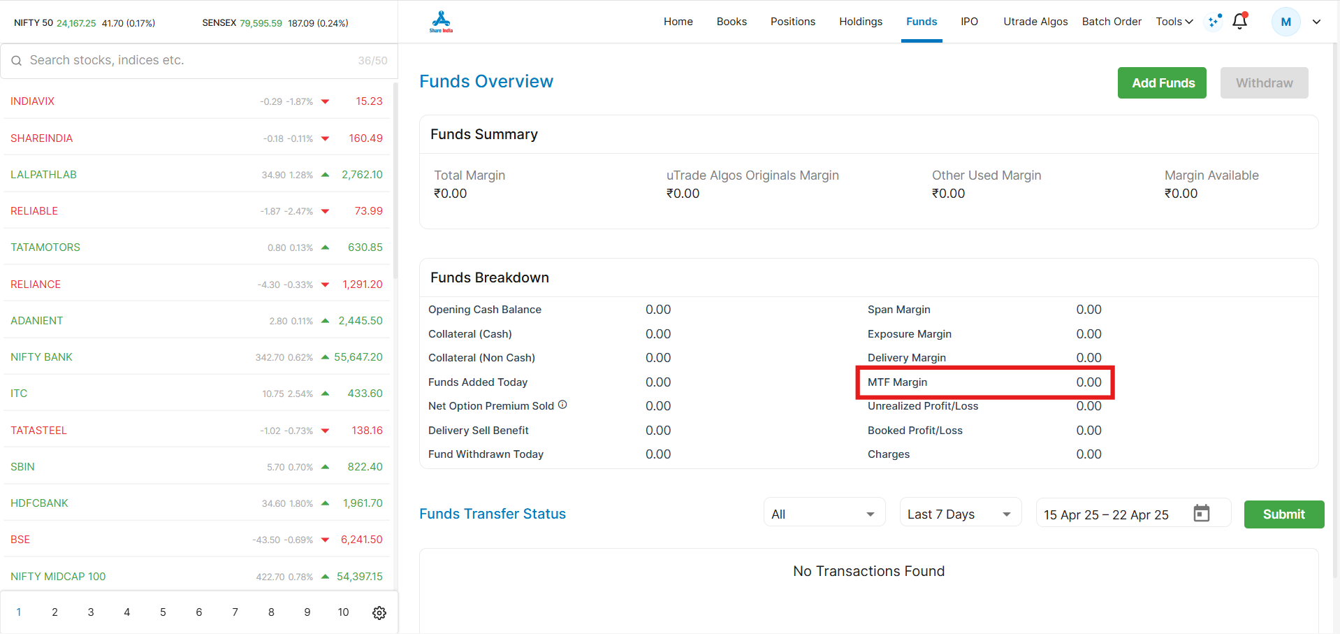1340x634 pixels.
Task: Click the sparkle AI icon near Tools
Action: pyautogui.click(x=1215, y=21)
